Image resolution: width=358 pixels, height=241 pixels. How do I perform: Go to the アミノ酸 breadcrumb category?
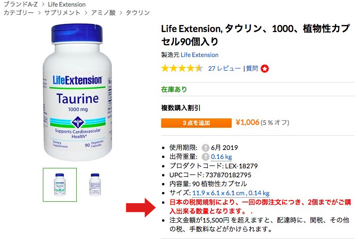(x=104, y=13)
